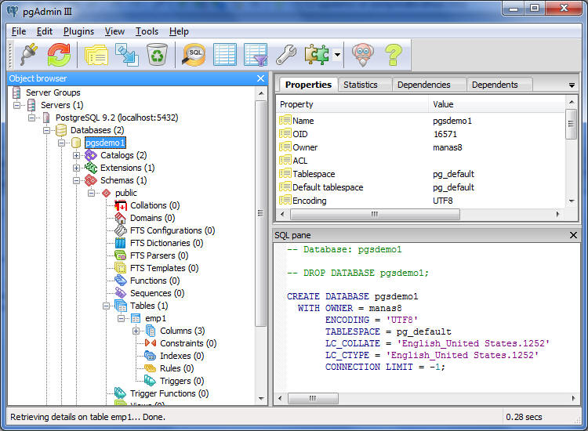Click the Collations icon
Viewport: 588px width, 431px height.
coord(121,205)
